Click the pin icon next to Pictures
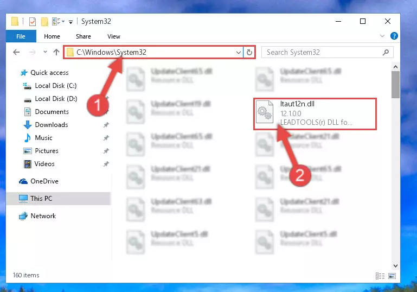This screenshot has height=292, width=417. (106, 151)
